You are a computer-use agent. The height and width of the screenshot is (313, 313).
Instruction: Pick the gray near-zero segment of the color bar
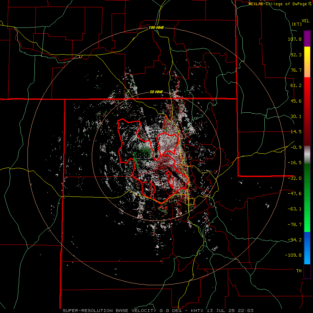pyautogui.click(x=307, y=154)
